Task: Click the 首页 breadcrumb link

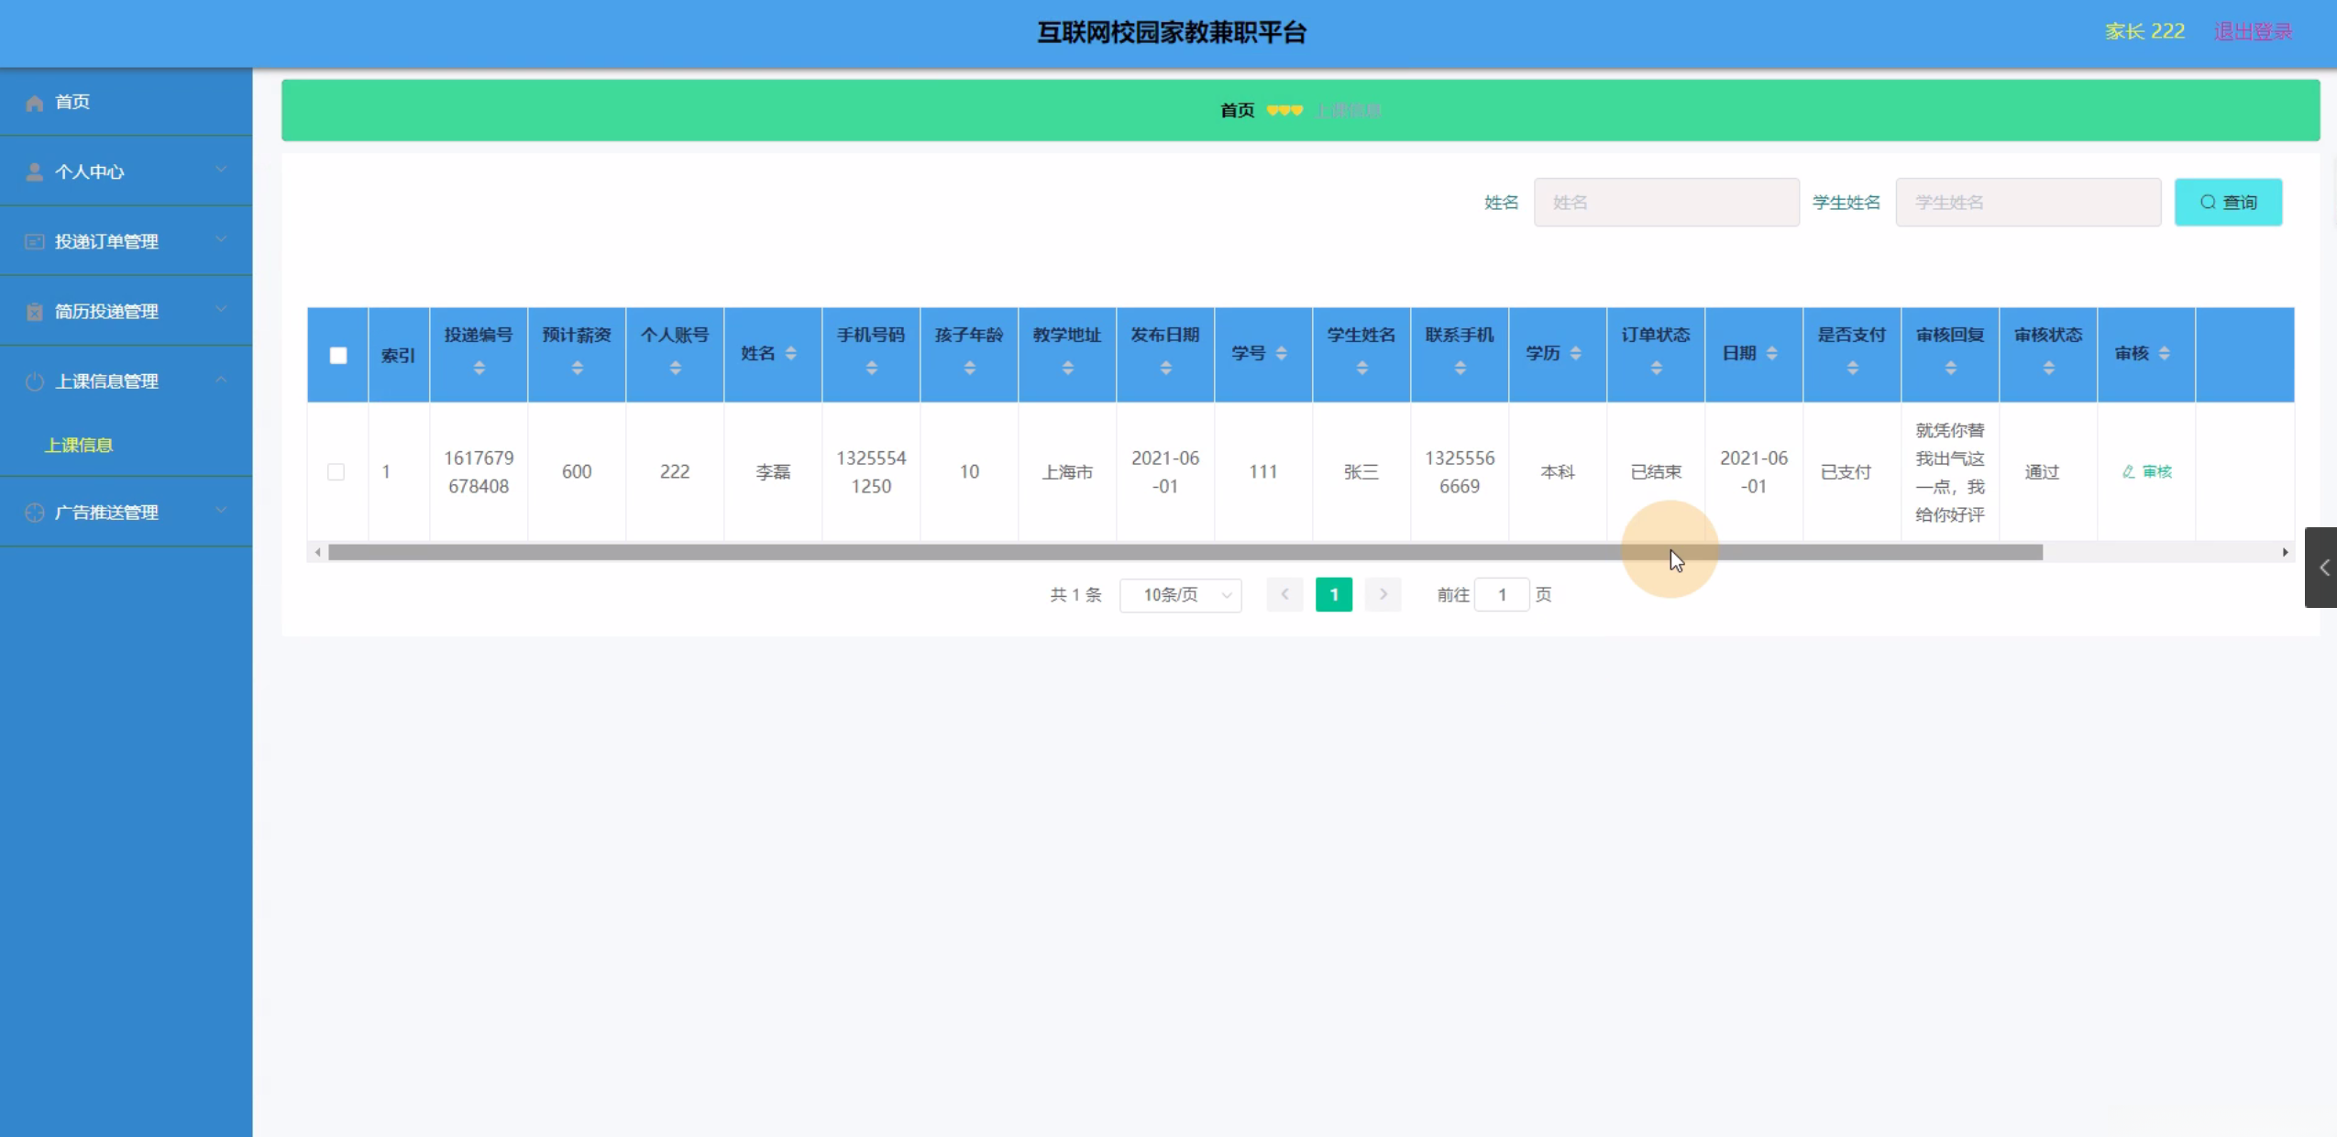Action: pos(1237,111)
